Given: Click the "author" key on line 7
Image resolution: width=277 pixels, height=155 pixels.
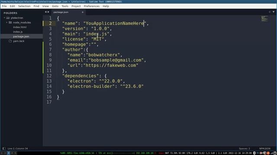Looking at the screenshot, I should click(73, 50).
